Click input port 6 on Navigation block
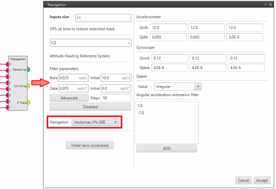This screenshot has height=189, width=276. click(9, 101)
